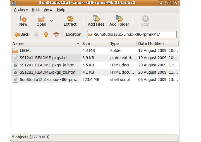Screen dimensions: 201x142
Task: Select the LEGAL folder name
Action: pyautogui.click(x=26, y=50)
